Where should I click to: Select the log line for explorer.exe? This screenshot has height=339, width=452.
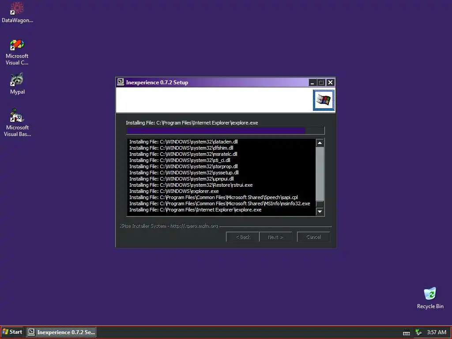[174, 191]
